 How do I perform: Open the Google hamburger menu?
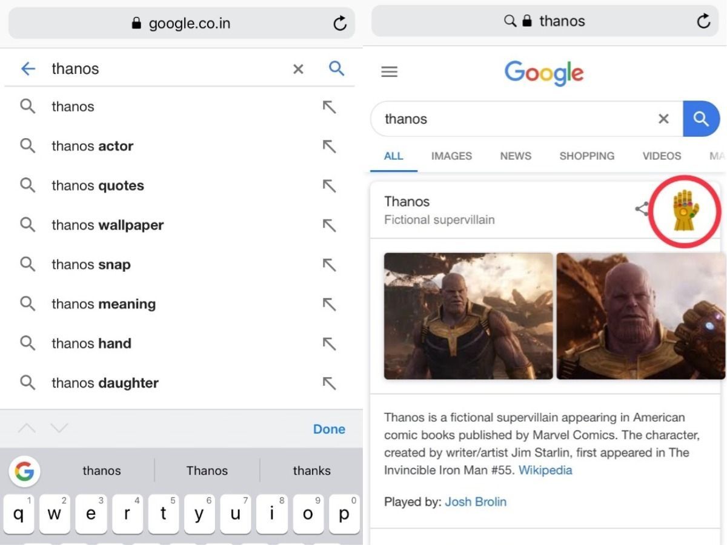click(x=390, y=72)
